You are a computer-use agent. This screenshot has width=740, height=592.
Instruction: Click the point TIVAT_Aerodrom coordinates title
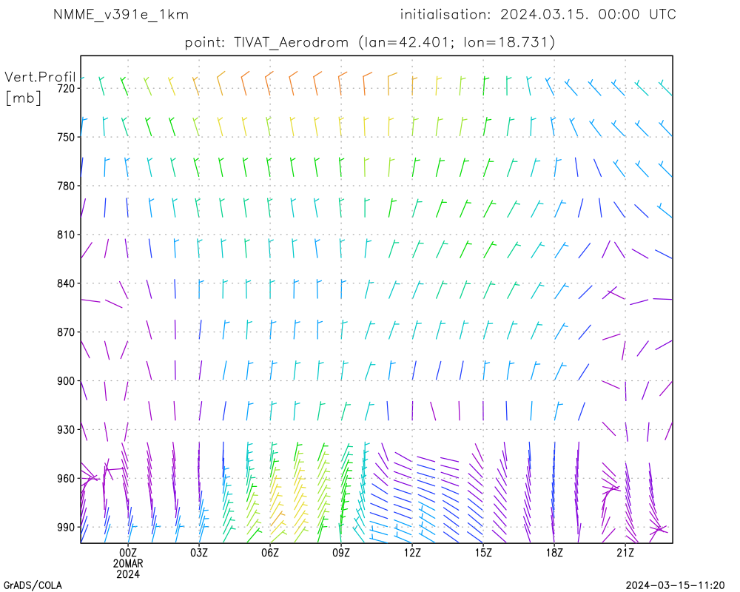[x=369, y=42]
